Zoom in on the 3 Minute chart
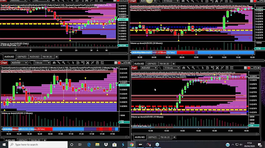This screenshot has width=265, height=148. pyautogui.click(x=64, y=63)
